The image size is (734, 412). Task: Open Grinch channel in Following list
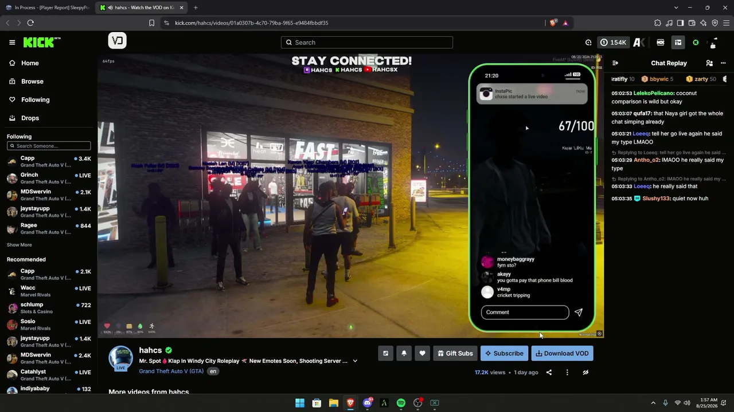pos(49,178)
